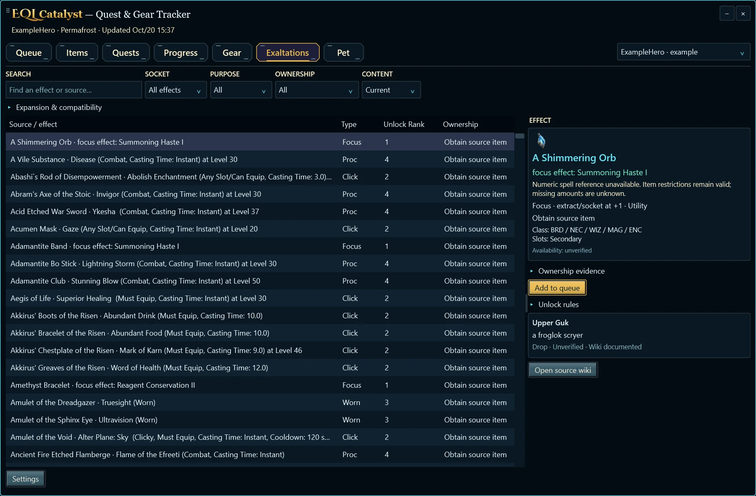This screenshot has width=756, height=496.
Task: Open the Gear tab
Action: click(x=232, y=52)
